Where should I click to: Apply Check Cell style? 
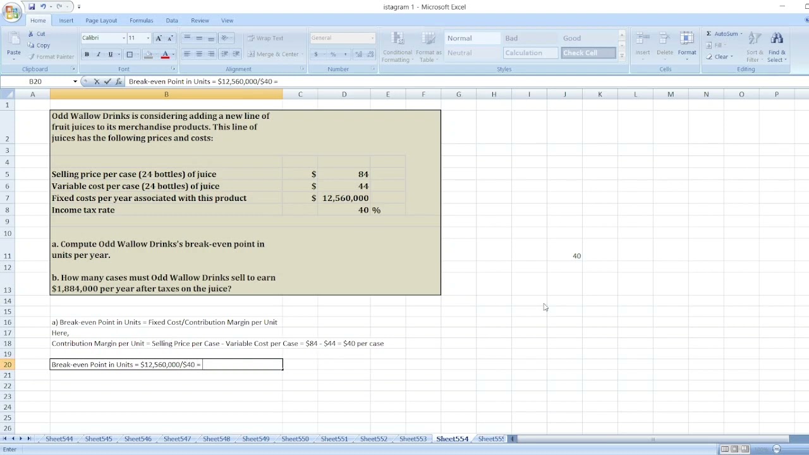tap(589, 53)
